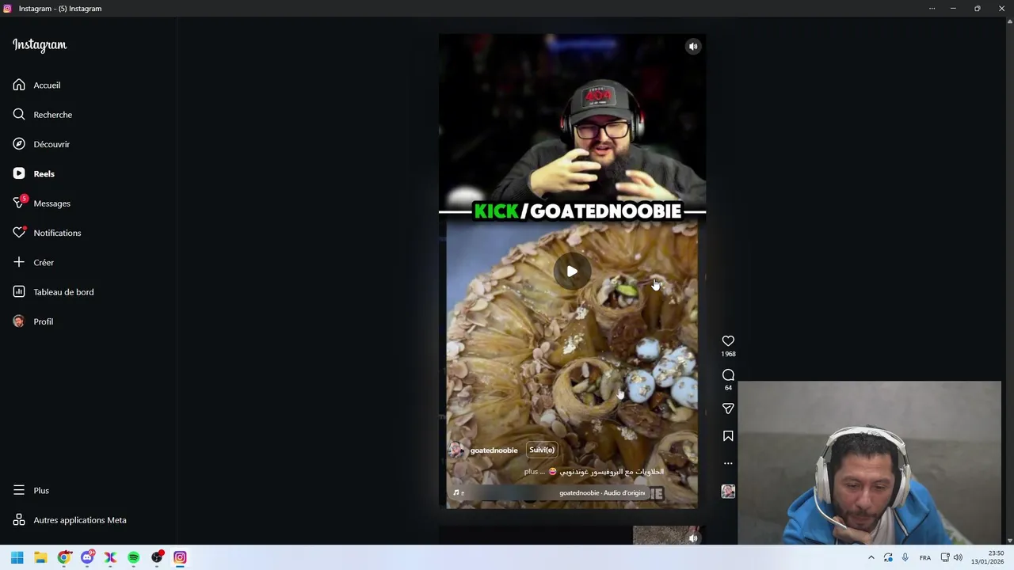Open the audio thumbnail beside the reel
Viewport: 1014px width, 570px height.
728,492
